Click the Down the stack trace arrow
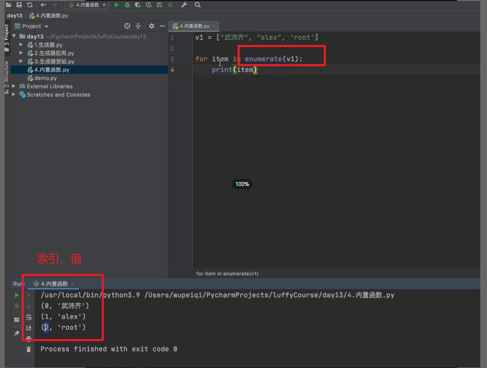487x368 pixels. (28, 306)
